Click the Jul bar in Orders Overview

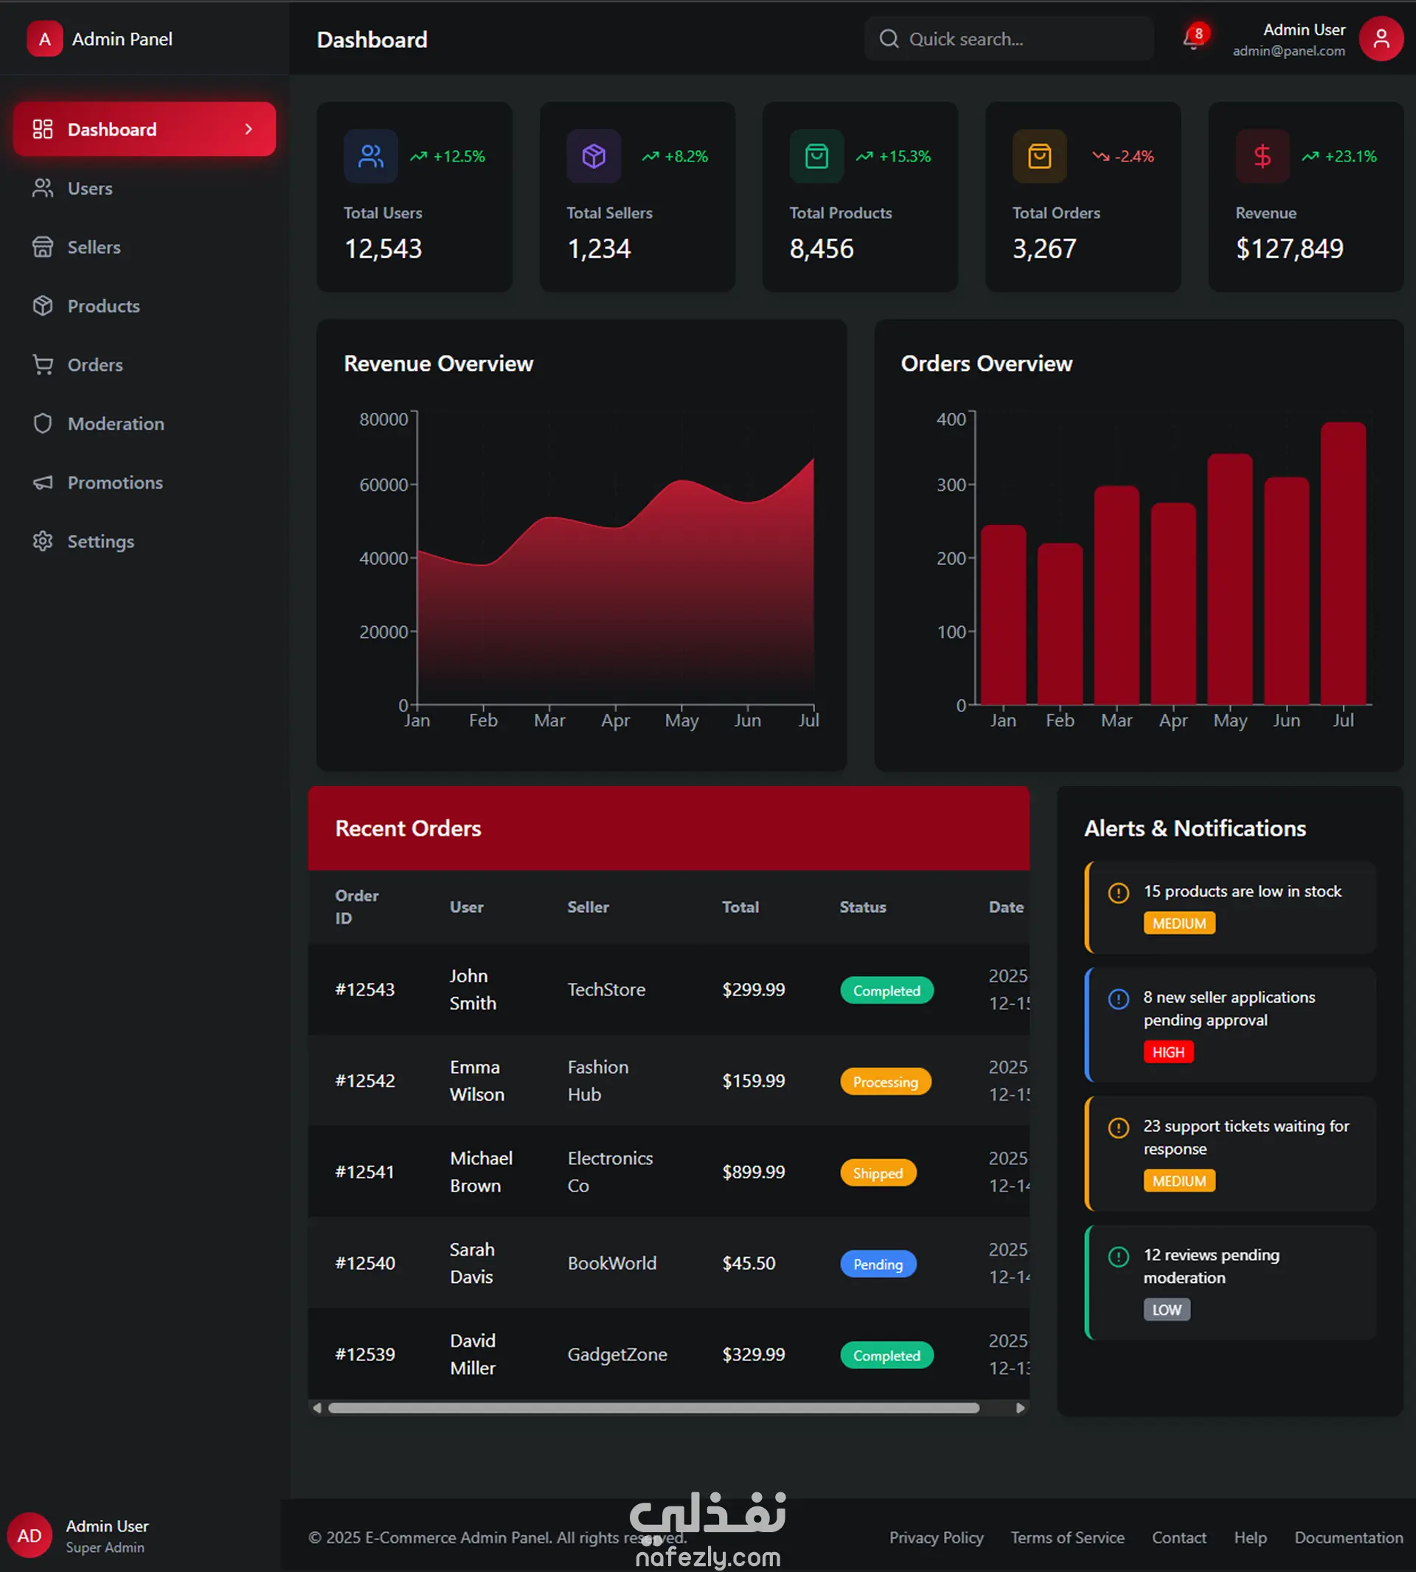1343,564
